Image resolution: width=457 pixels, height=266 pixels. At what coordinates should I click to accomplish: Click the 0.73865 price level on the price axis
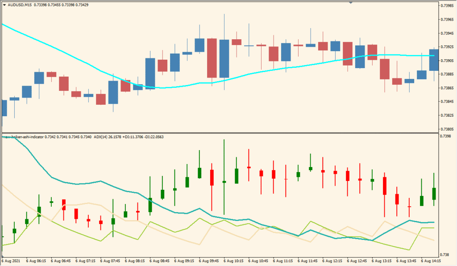(x=447, y=88)
